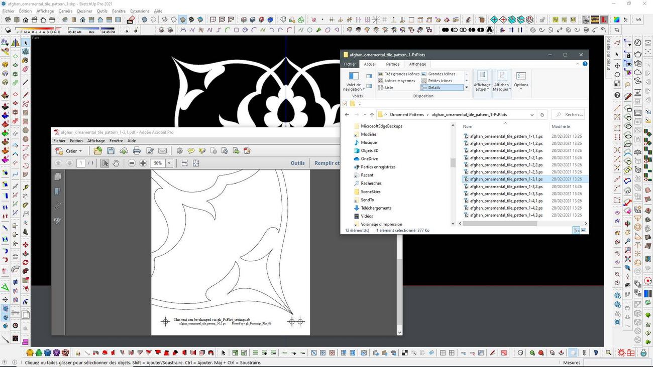653x367 pixels.
Task: Open SketchUp Extensions menu
Action: (140, 11)
